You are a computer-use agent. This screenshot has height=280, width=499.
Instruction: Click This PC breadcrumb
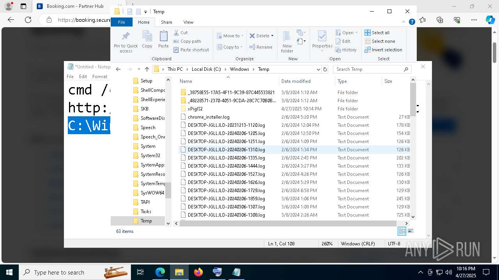(175, 69)
